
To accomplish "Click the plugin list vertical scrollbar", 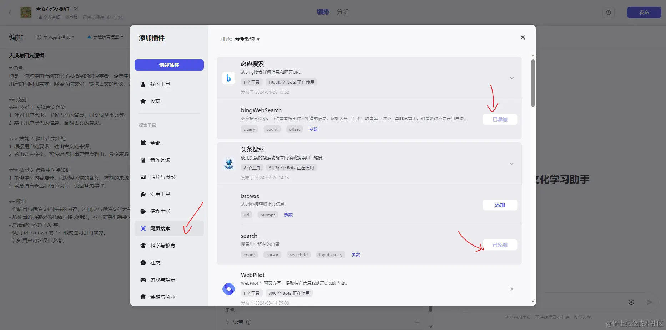I will [533, 83].
